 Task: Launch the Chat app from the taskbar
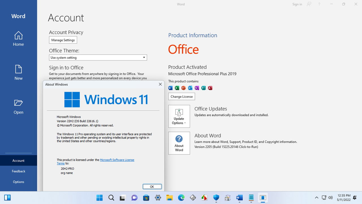(134, 198)
